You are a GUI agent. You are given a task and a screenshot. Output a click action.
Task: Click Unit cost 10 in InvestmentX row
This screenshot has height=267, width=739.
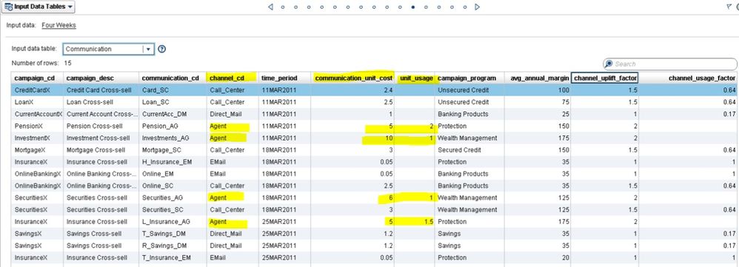pos(353,138)
